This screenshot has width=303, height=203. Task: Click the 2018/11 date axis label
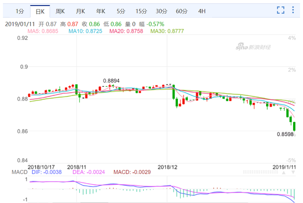point(77,167)
